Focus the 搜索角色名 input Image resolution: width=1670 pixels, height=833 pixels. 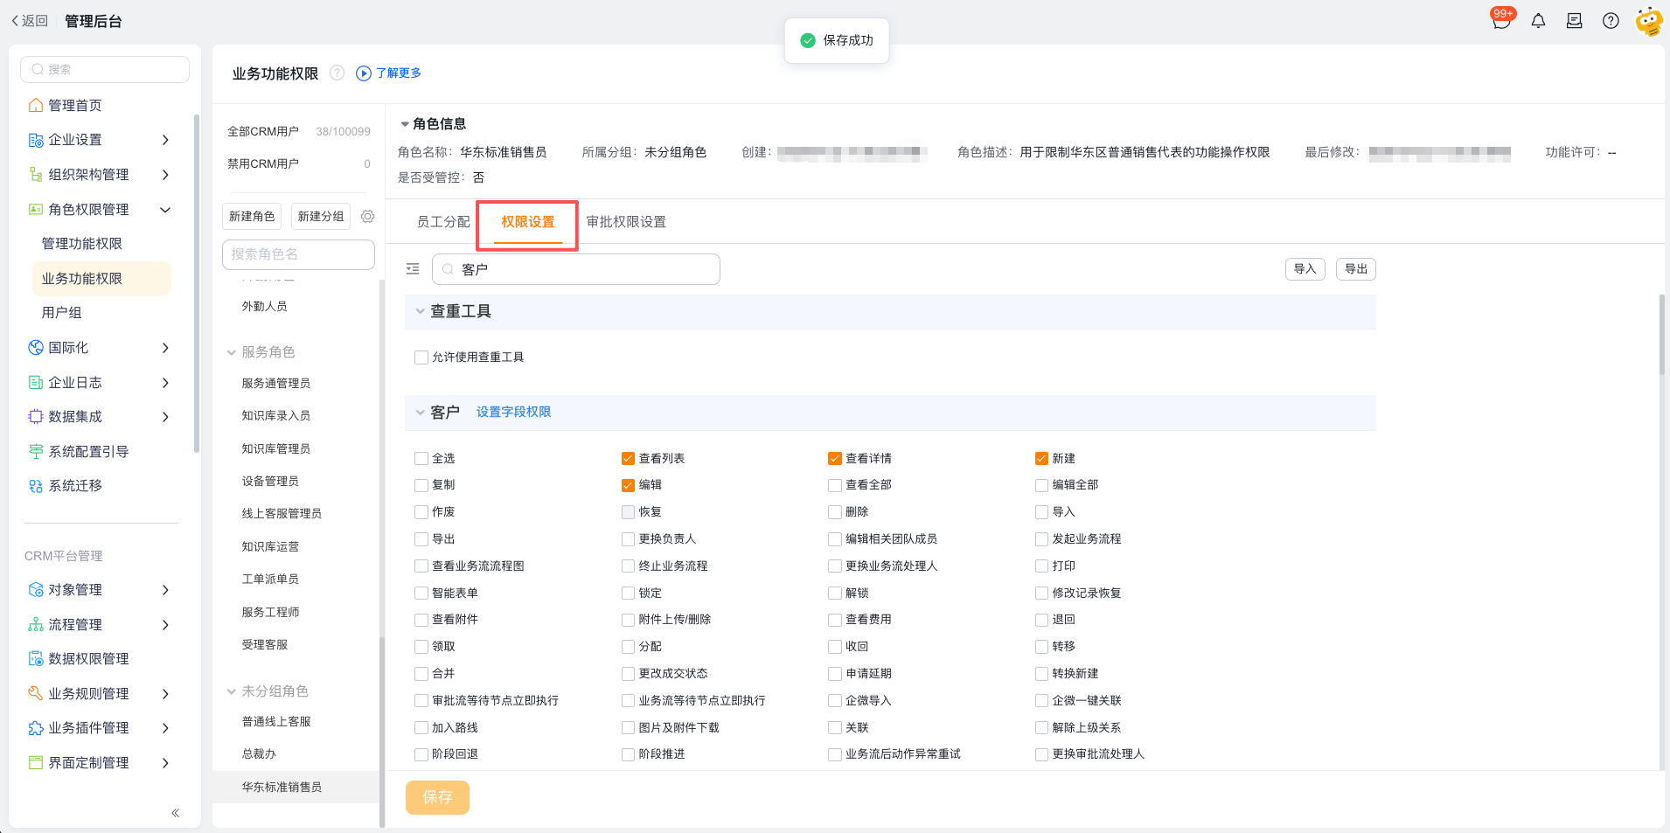click(298, 254)
